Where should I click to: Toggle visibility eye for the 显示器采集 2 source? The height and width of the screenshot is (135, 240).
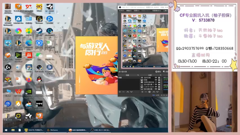coord(156,85)
